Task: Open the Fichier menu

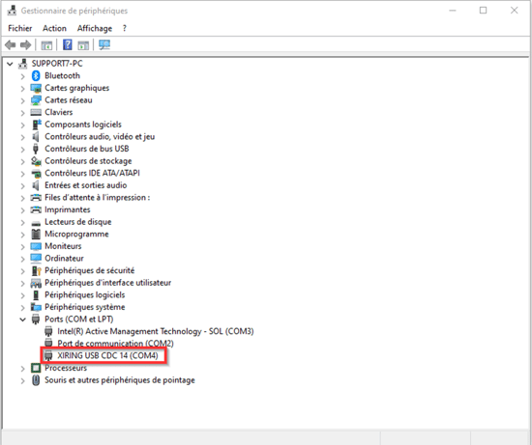Action: 20,28
